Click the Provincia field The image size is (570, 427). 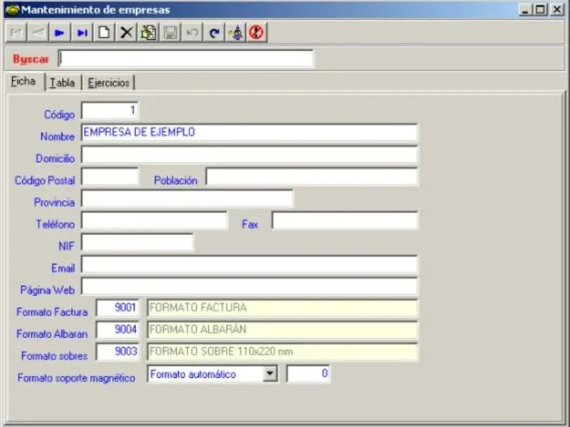point(187,199)
